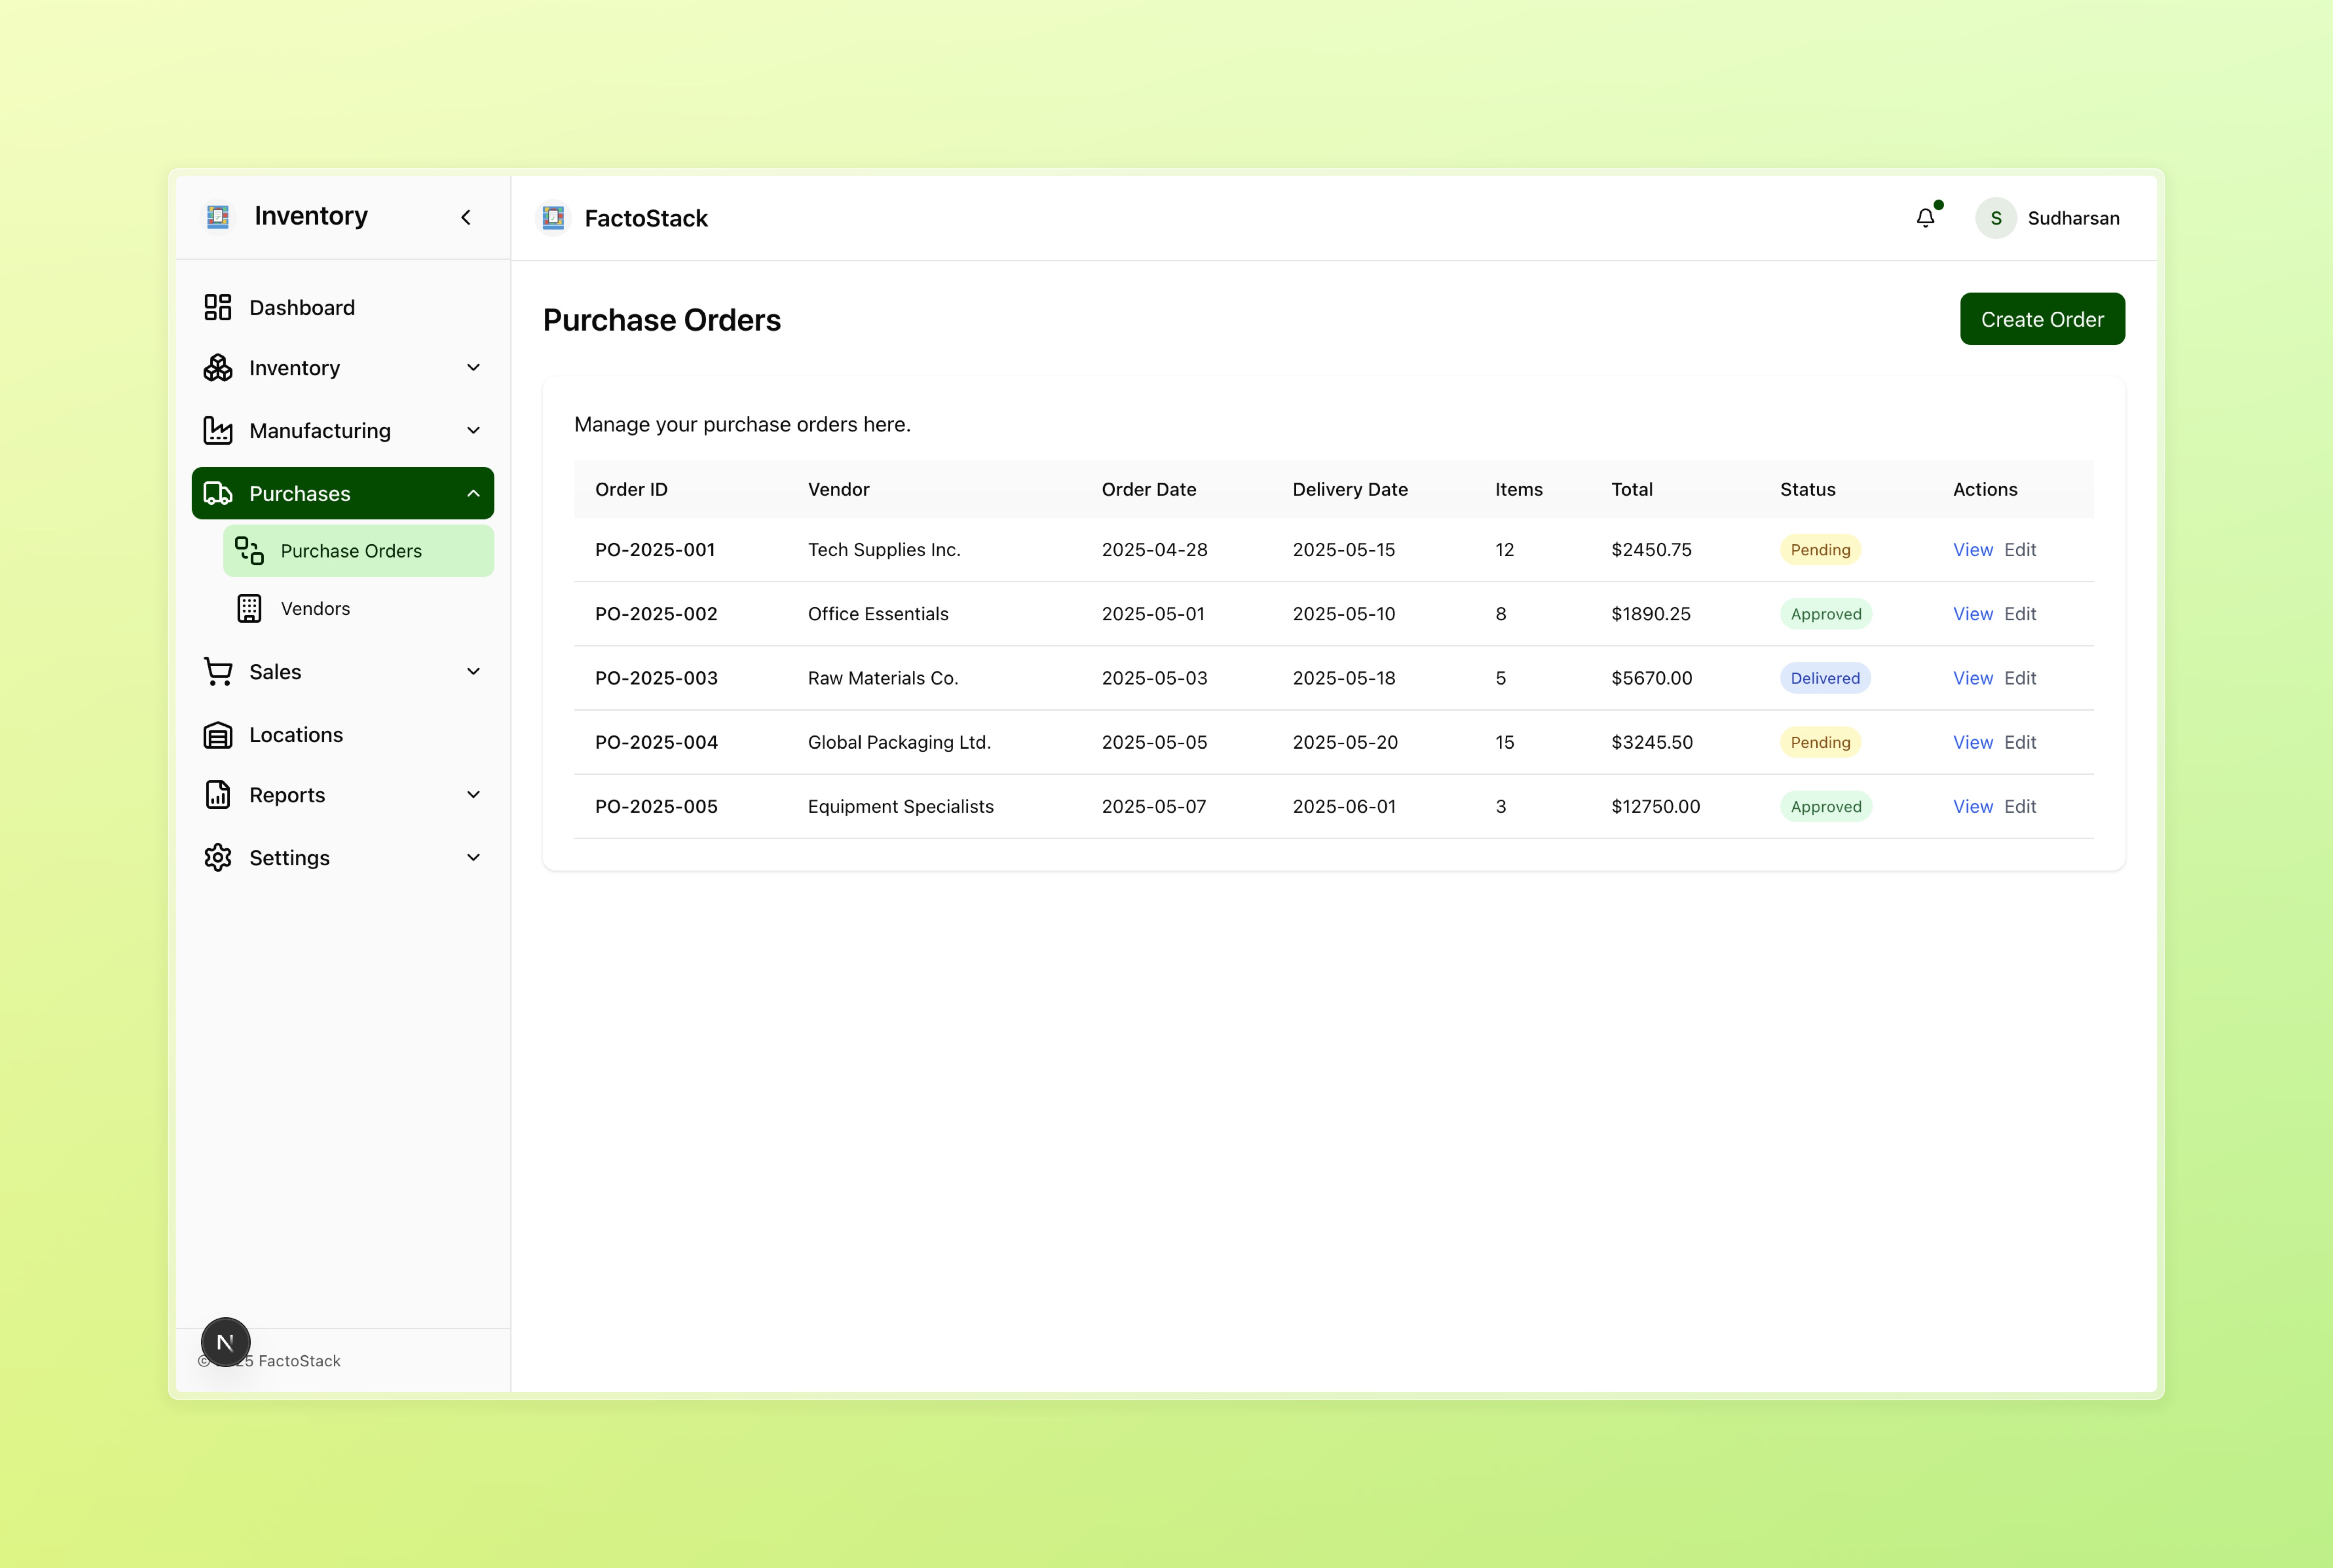Click the FactoStack logo in the header
Screen dimensions: 2333x1568
[553, 218]
